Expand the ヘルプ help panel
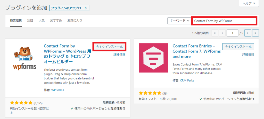 (249, 4)
